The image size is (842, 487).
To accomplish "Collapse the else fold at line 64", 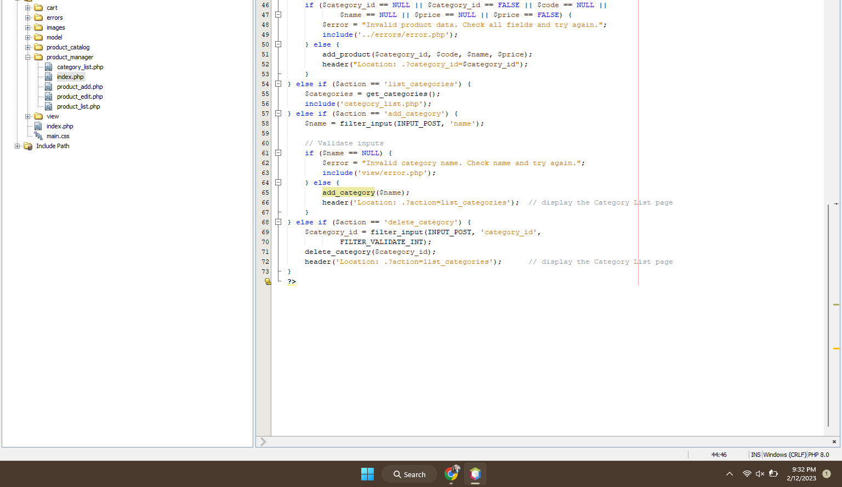I will pyautogui.click(x=278, y=183).
